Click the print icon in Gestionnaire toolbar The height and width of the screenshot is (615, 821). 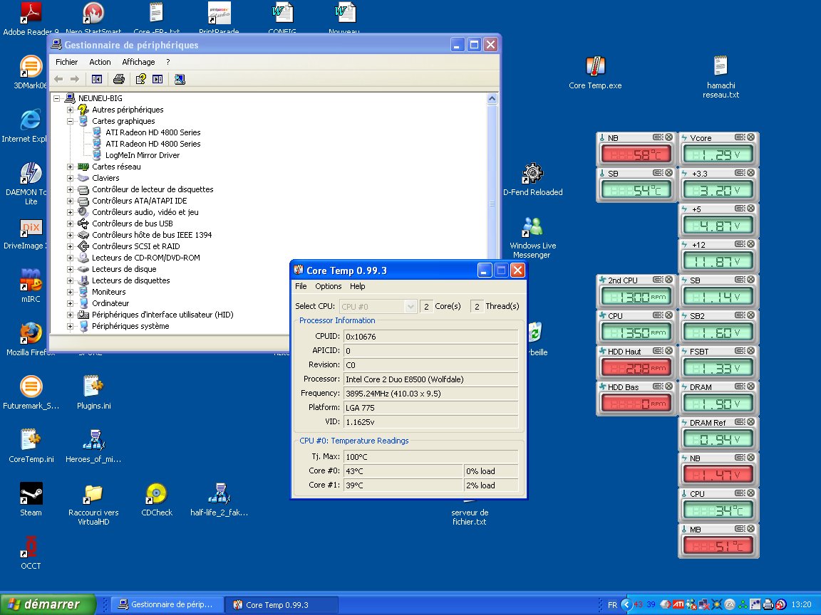pyautogui.click(x=119, y=79)
